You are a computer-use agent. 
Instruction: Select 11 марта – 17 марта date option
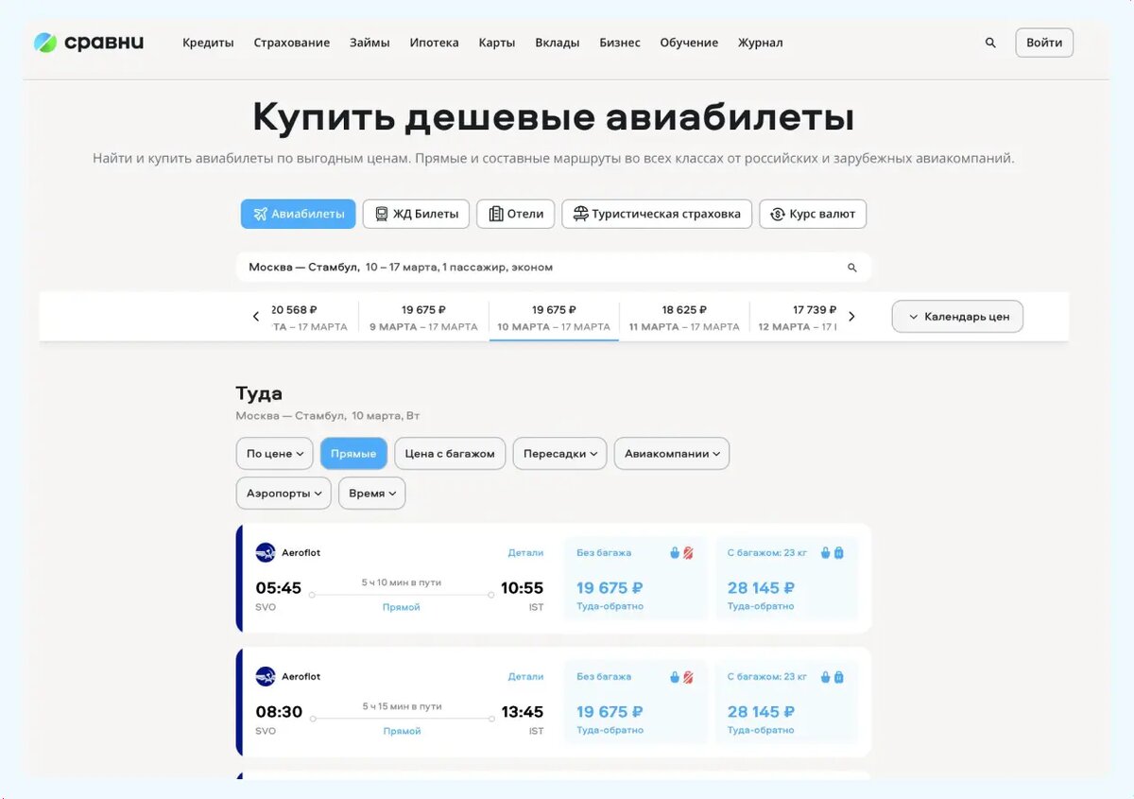pyautogui.click(x=684, y=319)
